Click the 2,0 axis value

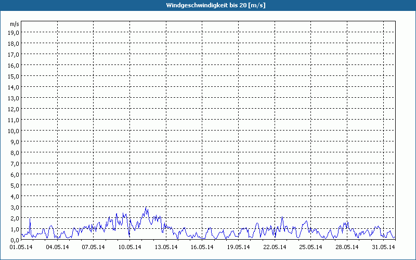15,218
